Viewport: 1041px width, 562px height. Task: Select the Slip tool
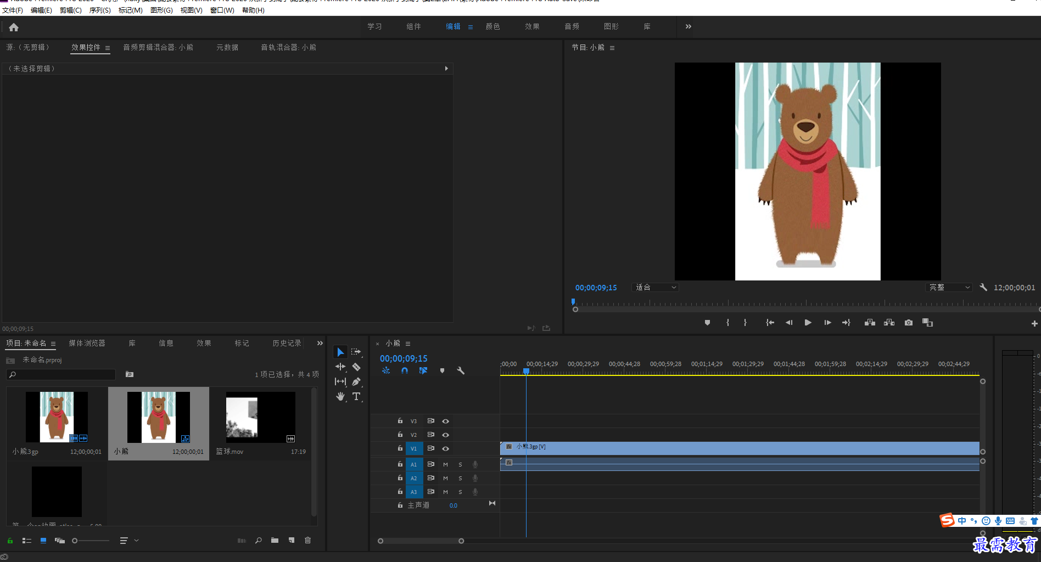coord(340,381)
